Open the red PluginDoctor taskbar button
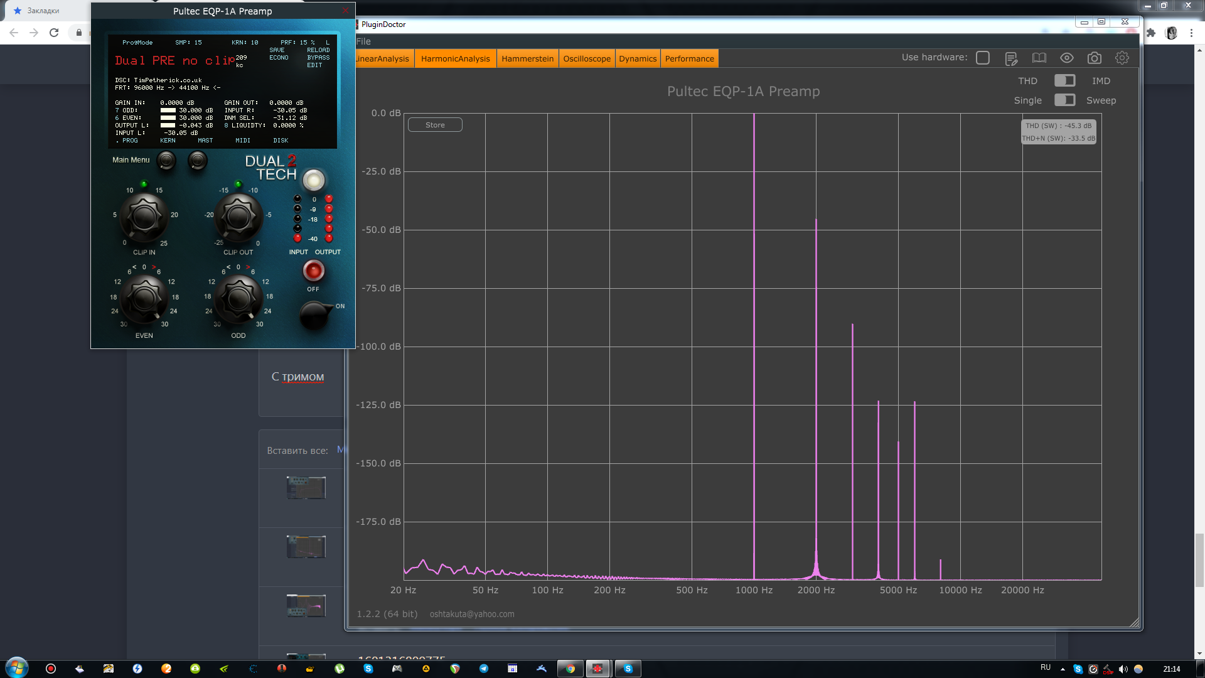Viewport: 1205px width, 678px height. (x=598, y=669)
